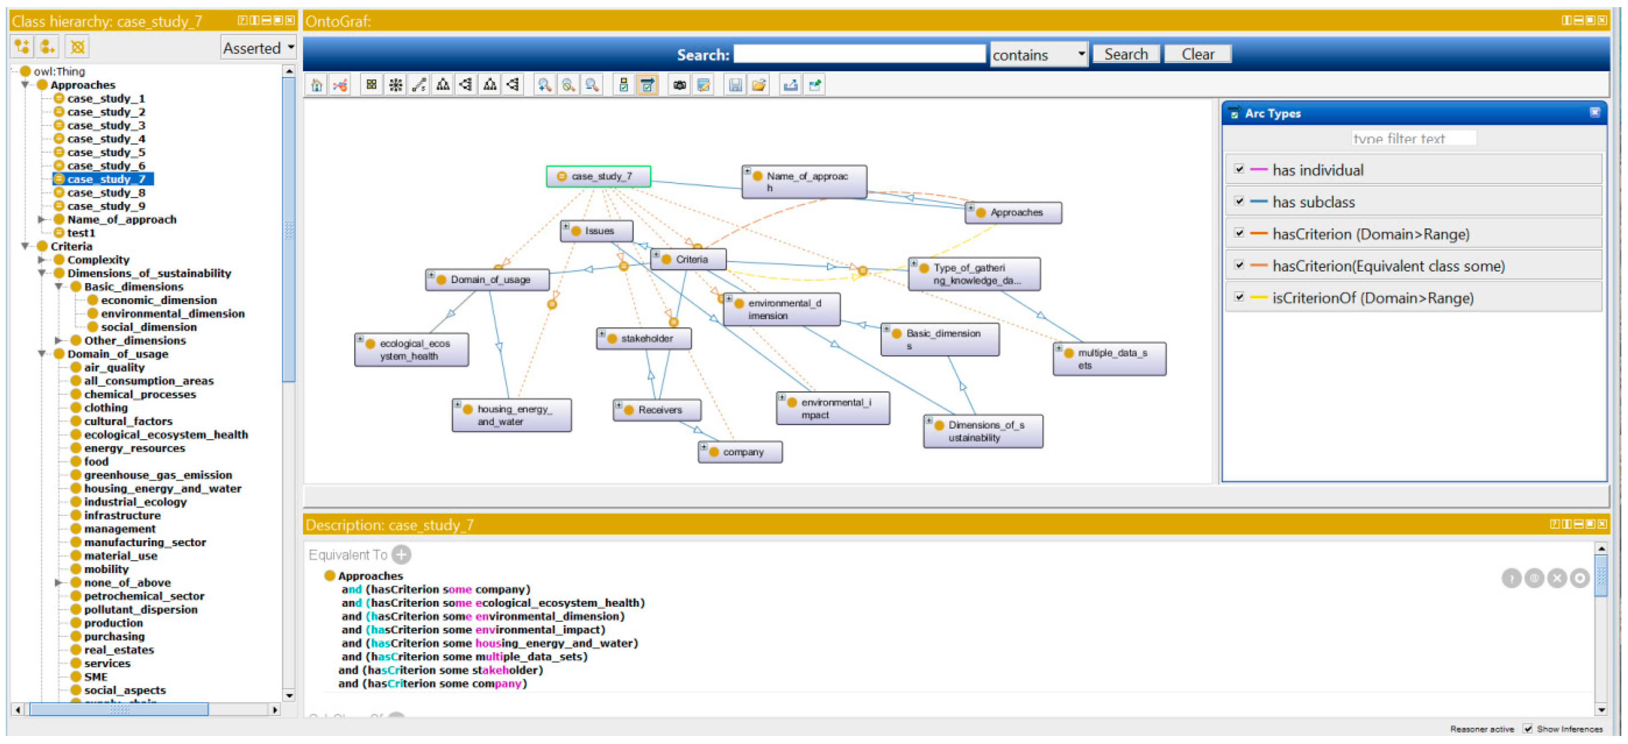Select case_study_8 in class hierarchy
Screen dimensions: 1628x744
coord(105,192)
